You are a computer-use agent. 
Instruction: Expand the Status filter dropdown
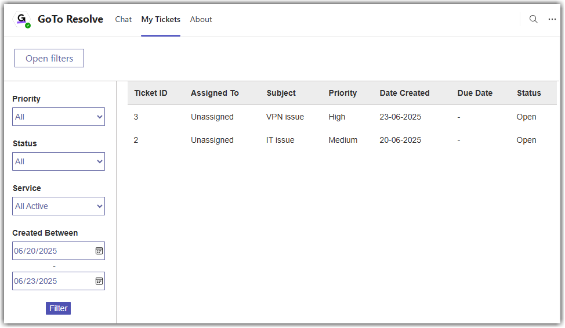click(59, 161)
